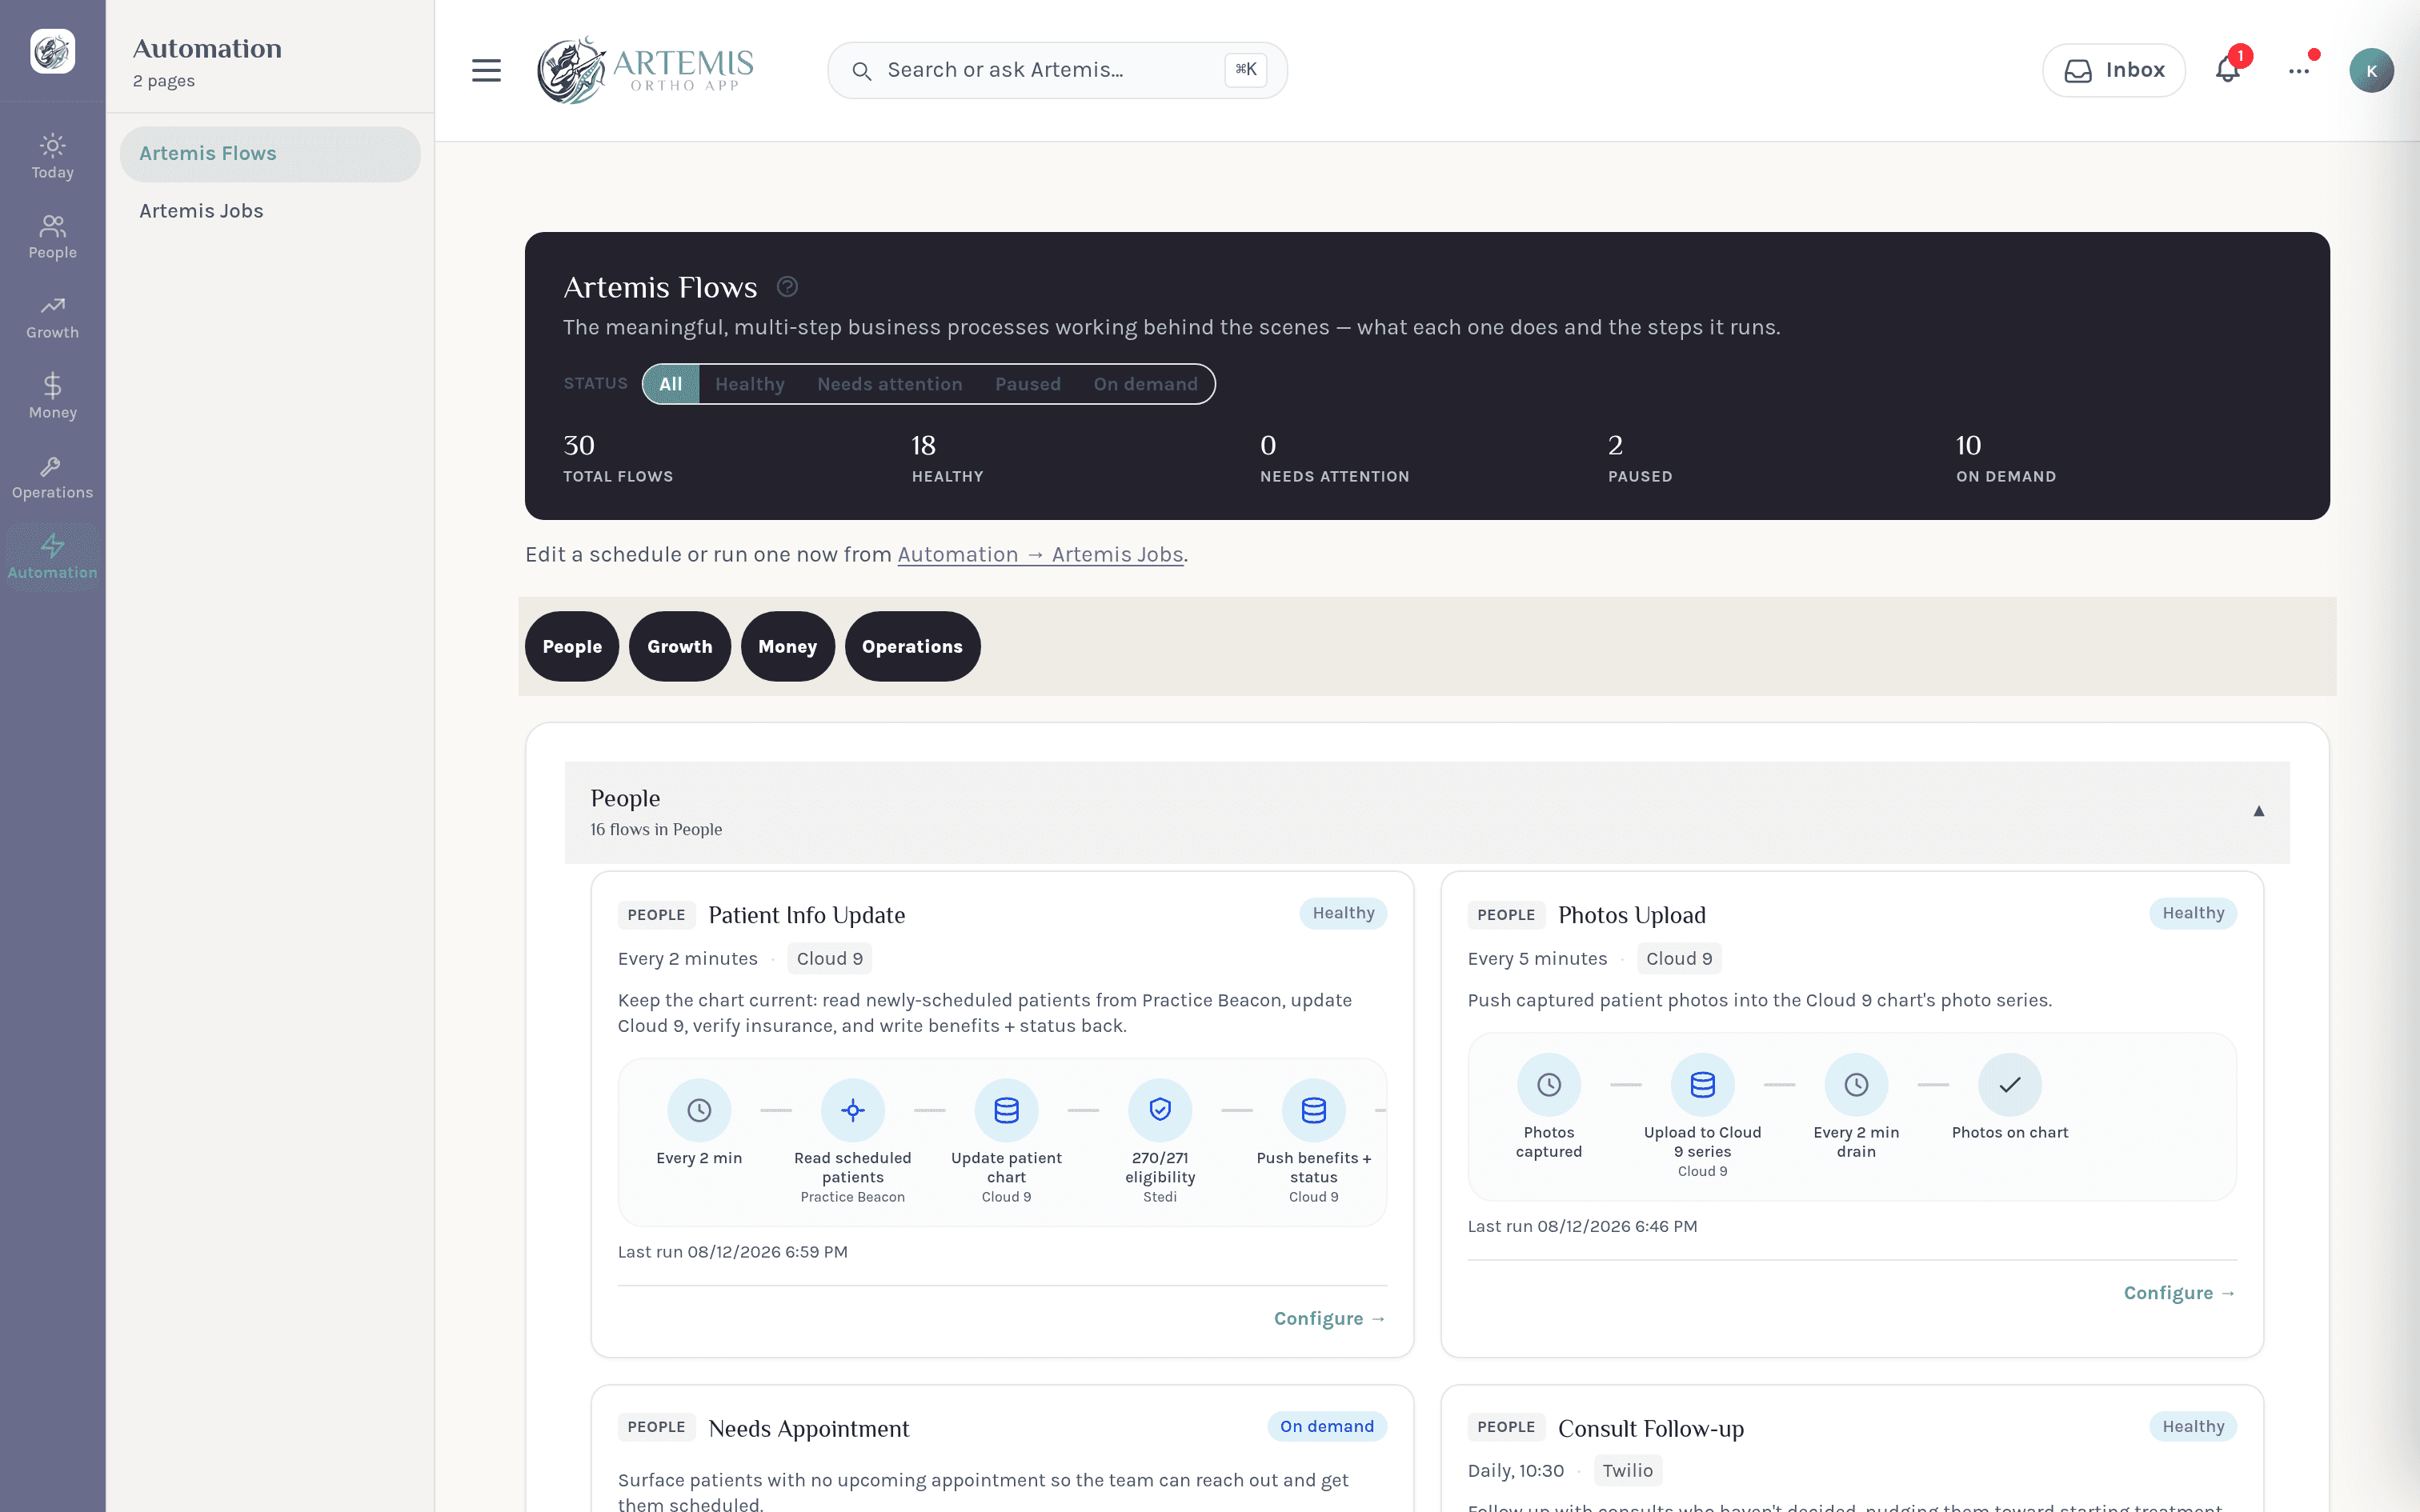Configure the Patient Info Update flow
The width and height of the screenshot is (2420, 1512).
(x=1330, y=1318)
